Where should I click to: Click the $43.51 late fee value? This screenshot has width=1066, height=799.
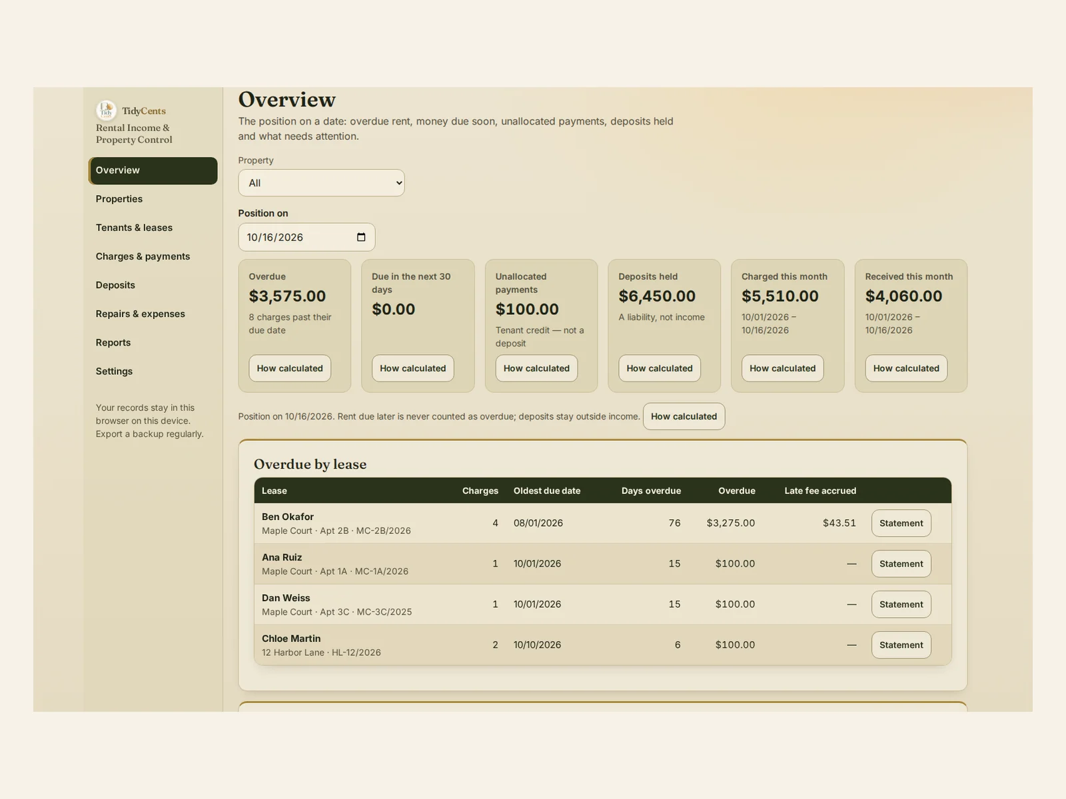pos(839,523)
